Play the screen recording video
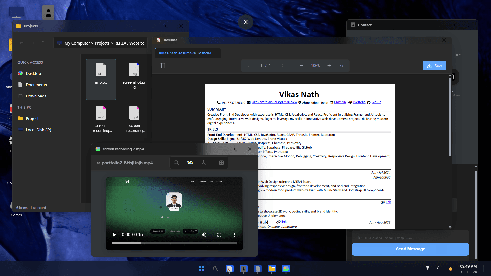Image resolution: width=491 pixels, height=276 pixels. (x=114, y=235)
